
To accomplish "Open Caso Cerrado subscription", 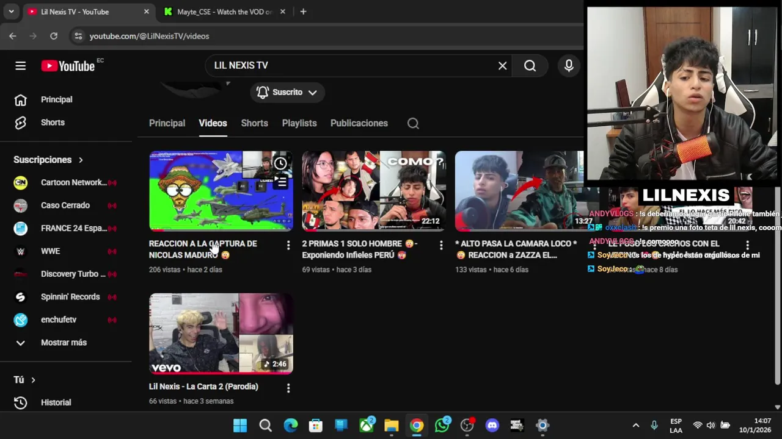I will point(66,205).
